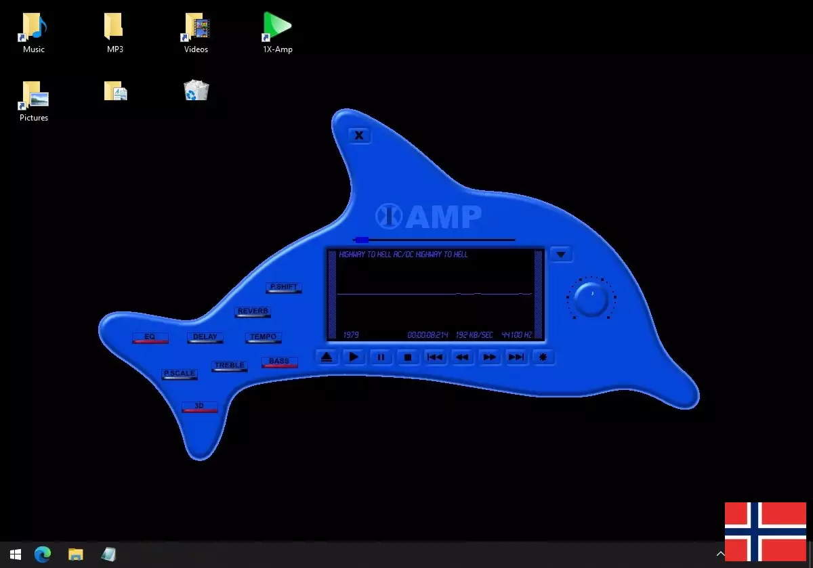This screenshot has height=568, width=813.
Task: Launch Microsoft Edge from the taskbar
Action: pyautogui.click(x=42, y=554)
